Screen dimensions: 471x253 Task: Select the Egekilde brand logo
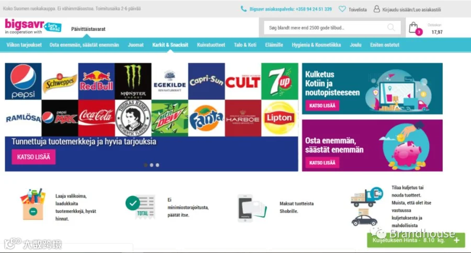click(x=170, y=82)
